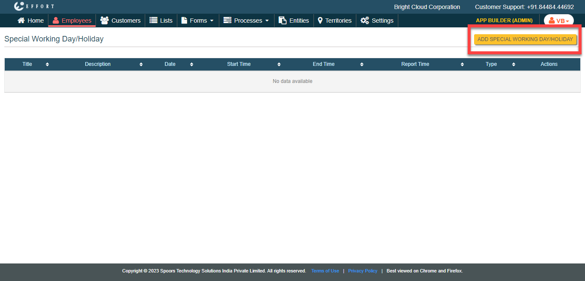Click Add Special Working Day/Holiday button
The width and height of the screenshot is (585, 281).
point(525,39)
